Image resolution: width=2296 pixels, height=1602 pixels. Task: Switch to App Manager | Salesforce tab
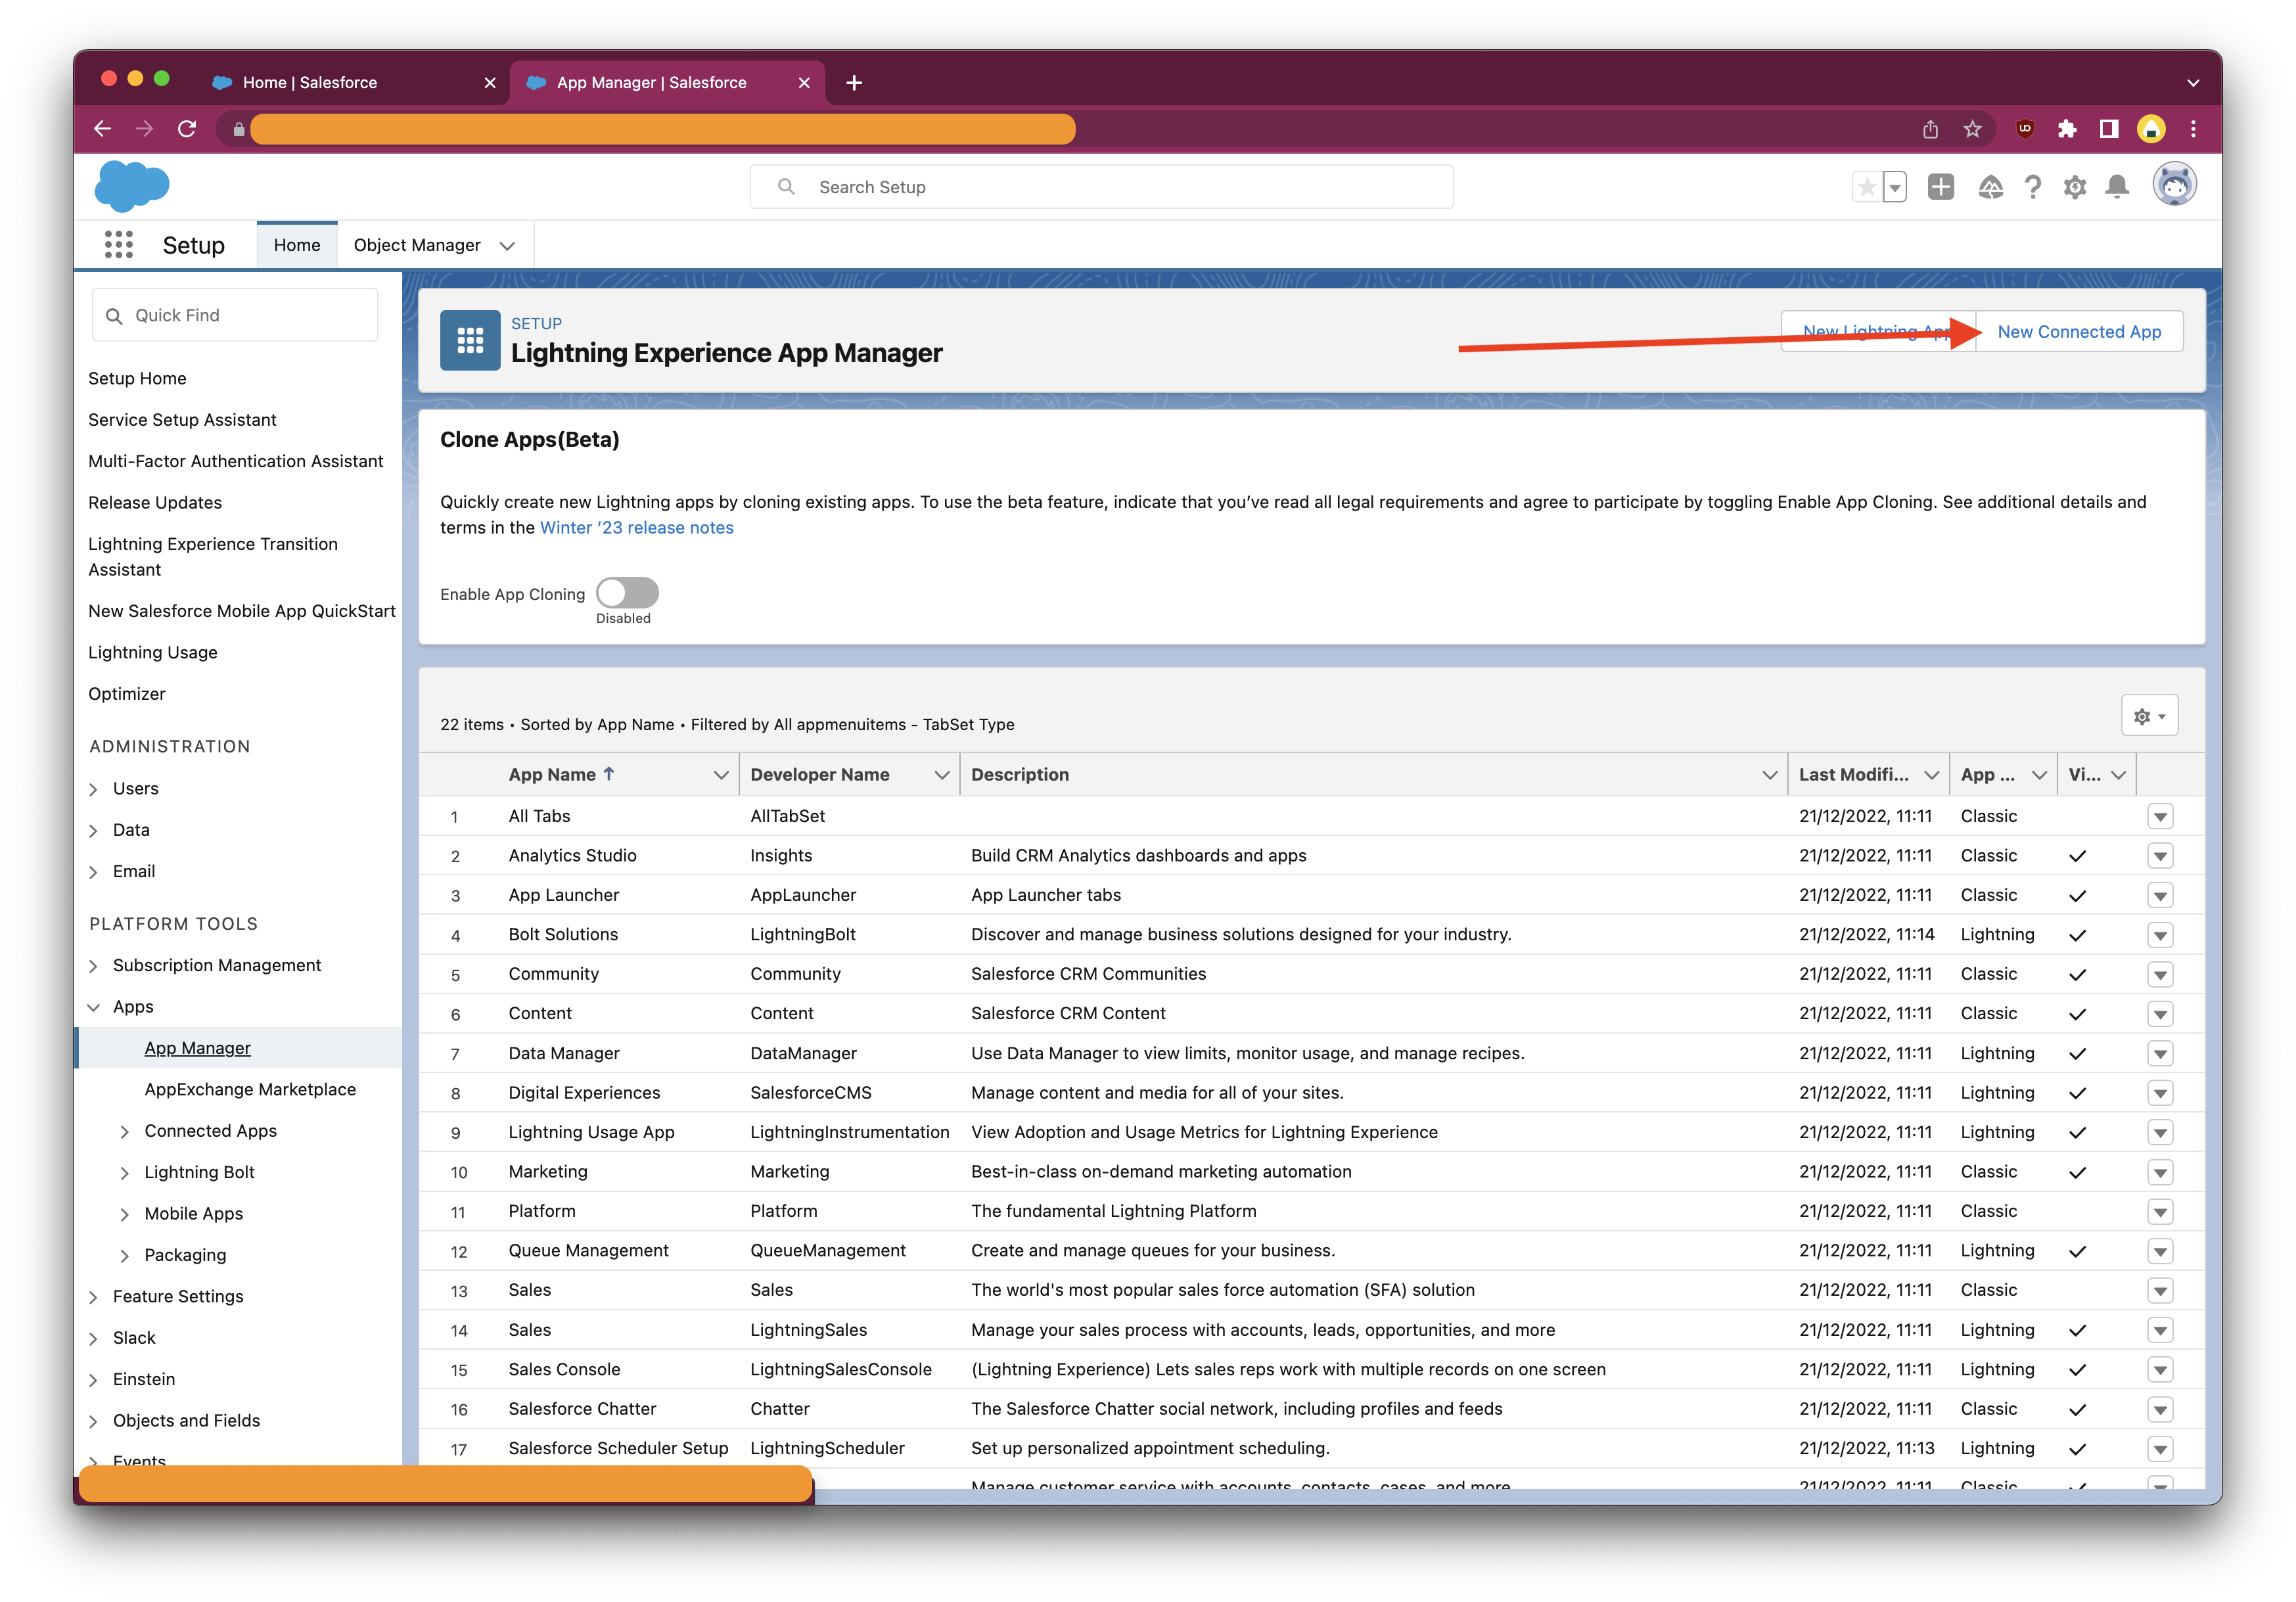tap(668, 83)
